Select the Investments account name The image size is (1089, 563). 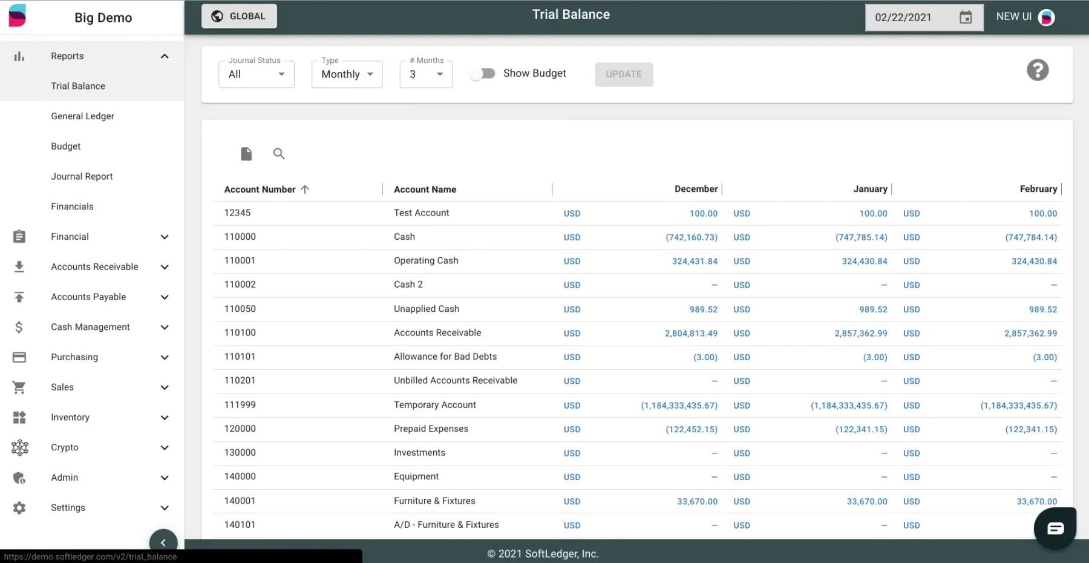pyautogui.click(x=419, y=453)
